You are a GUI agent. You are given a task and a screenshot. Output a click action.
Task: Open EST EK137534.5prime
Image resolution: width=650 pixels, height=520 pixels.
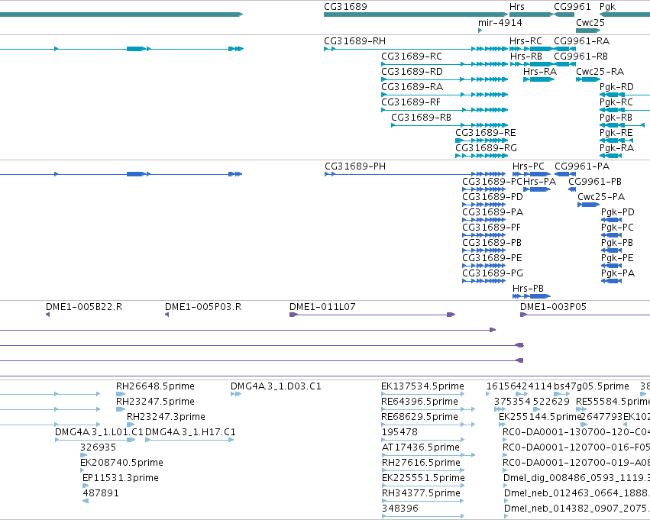pos(423,386)
